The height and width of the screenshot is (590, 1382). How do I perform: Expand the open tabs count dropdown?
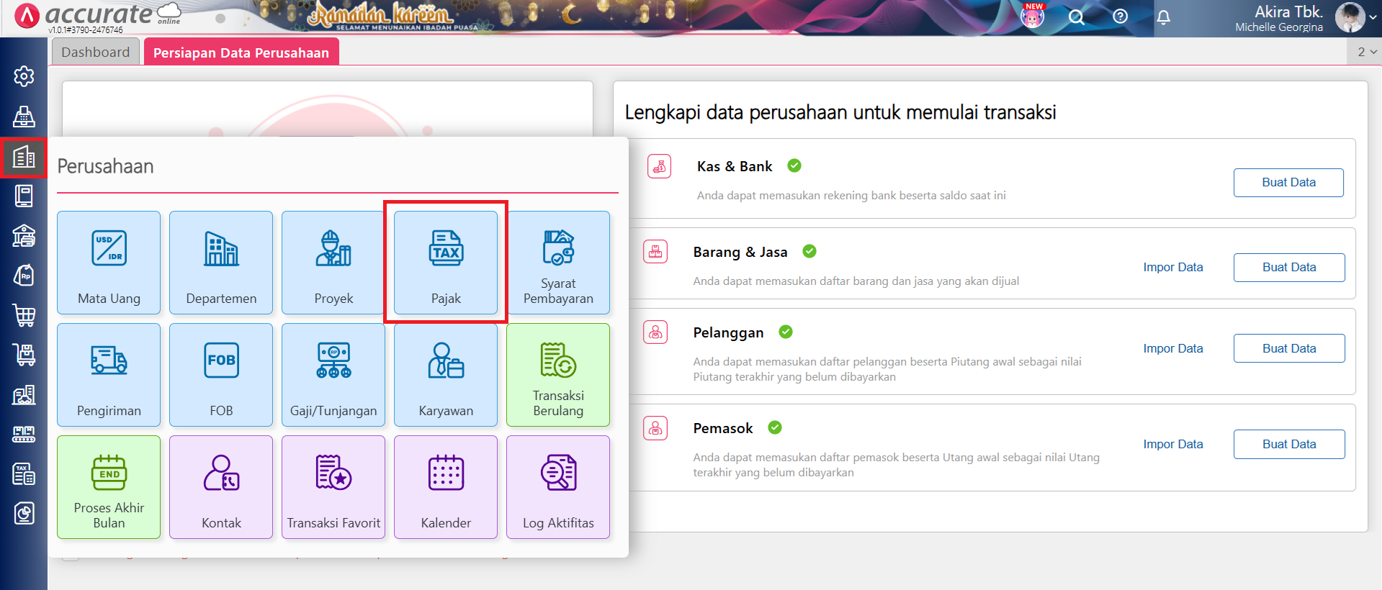1366,52
